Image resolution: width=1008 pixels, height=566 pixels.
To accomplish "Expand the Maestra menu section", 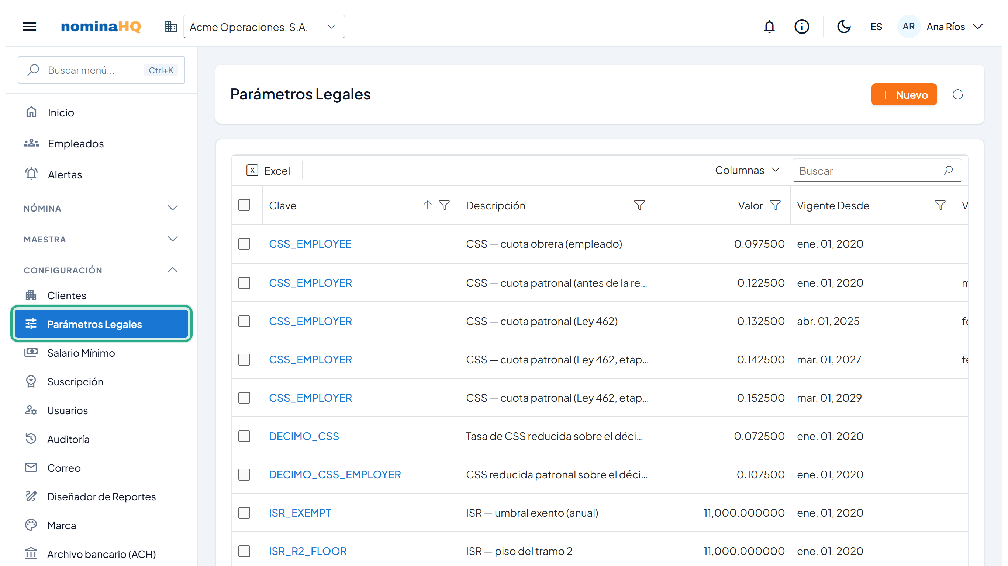I will click(x=101, y=239).
